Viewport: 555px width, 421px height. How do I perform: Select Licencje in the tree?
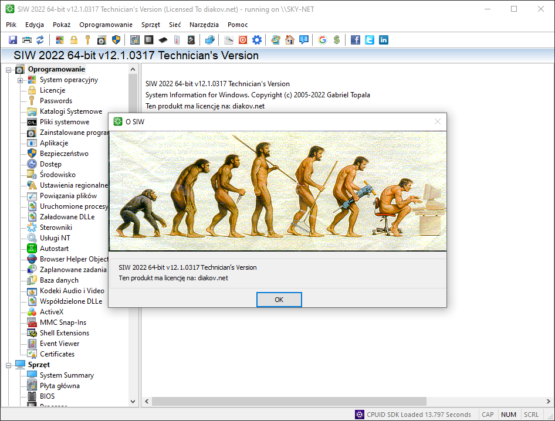pyautogui.click(x=52, y=90)
